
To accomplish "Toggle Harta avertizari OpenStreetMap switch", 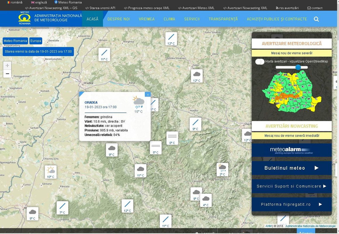I will [260, 61].
